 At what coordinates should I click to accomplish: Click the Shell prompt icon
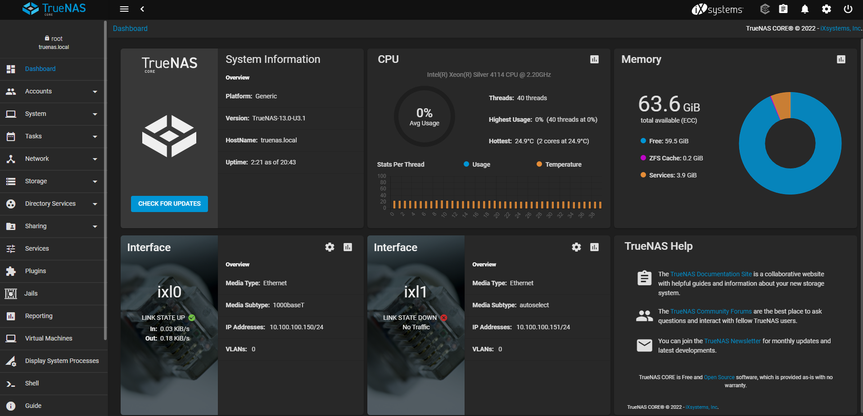tap(11, 384)
